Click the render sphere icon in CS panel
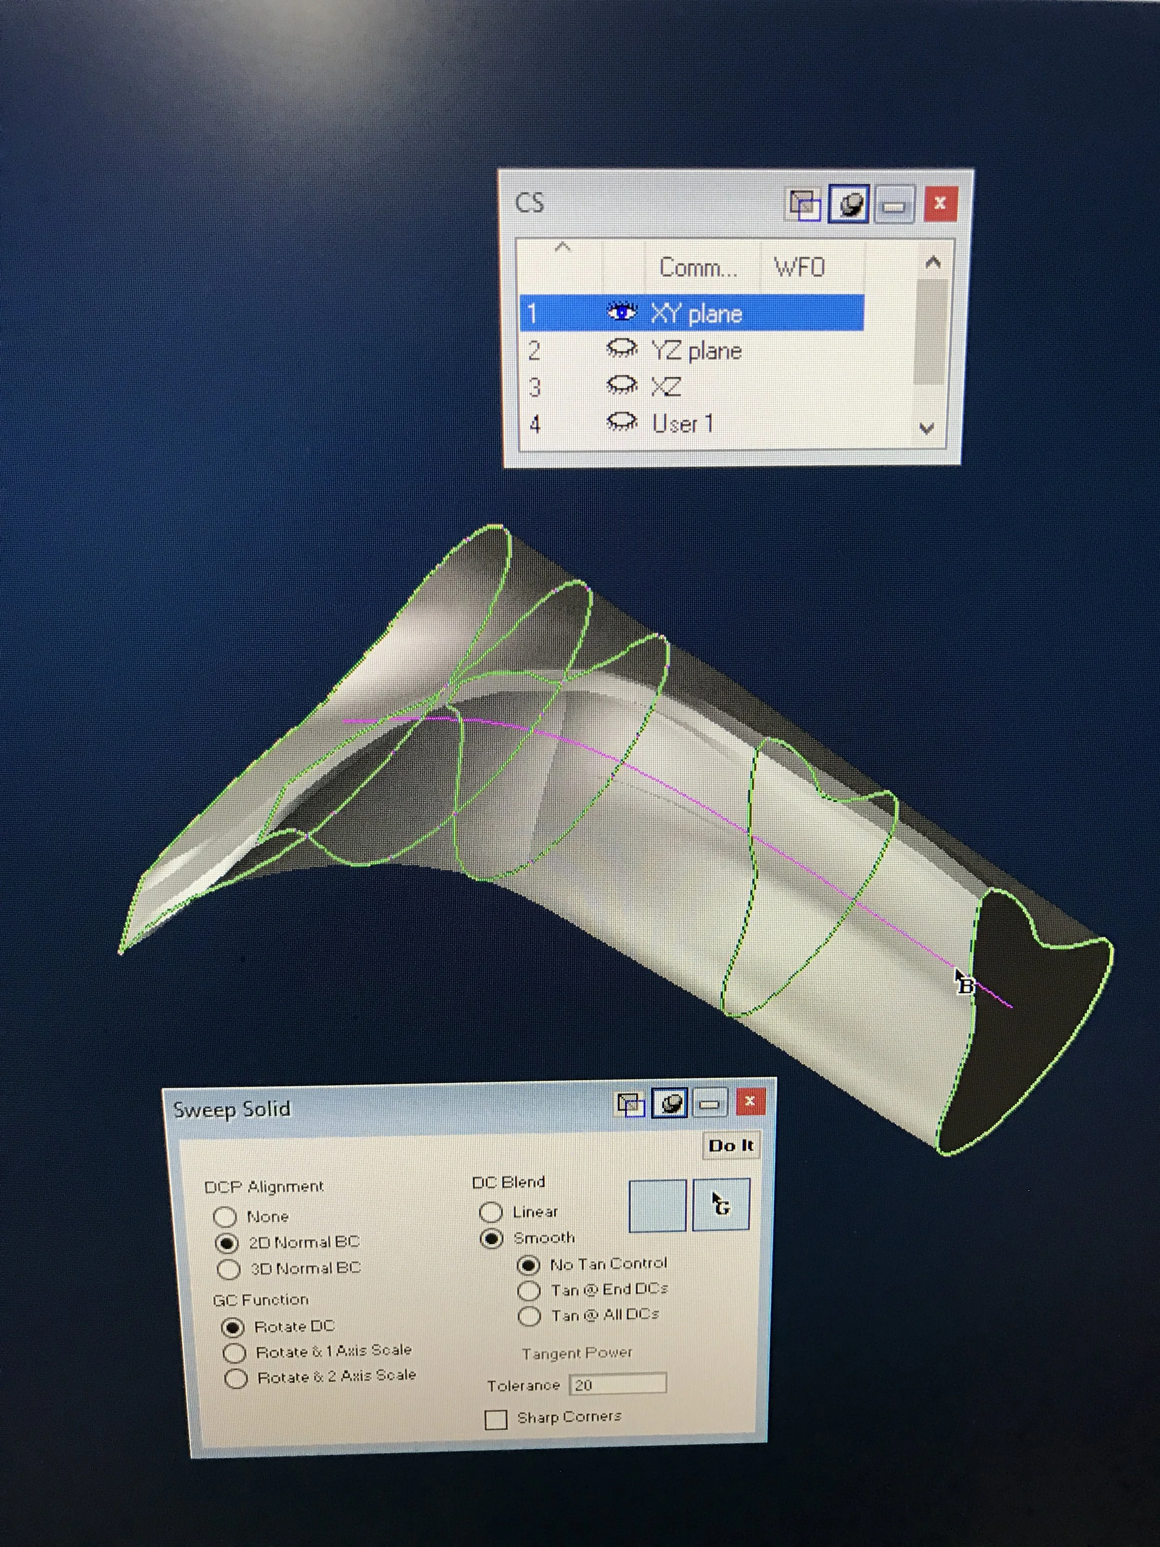 [849, 205]
